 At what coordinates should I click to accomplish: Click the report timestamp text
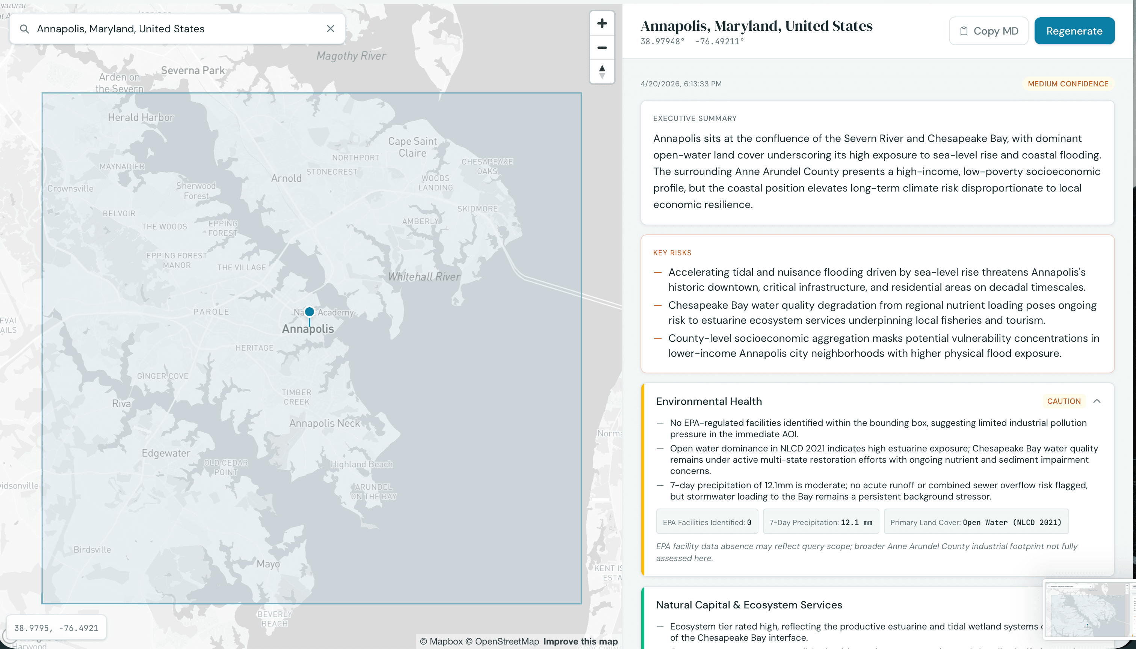(x=681, y=83)
